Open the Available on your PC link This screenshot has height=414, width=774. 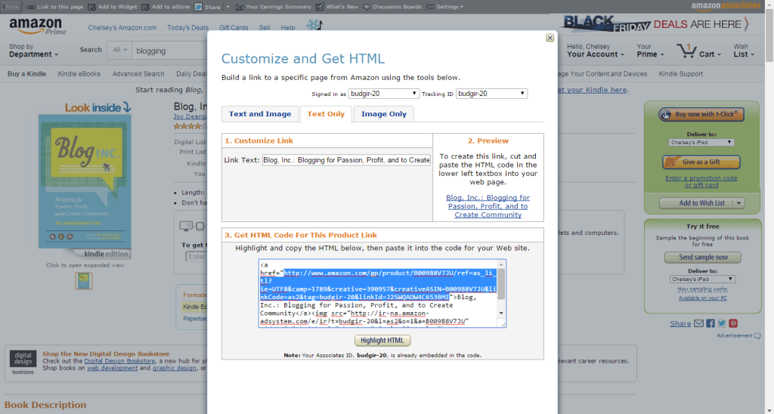pos(702,298)
